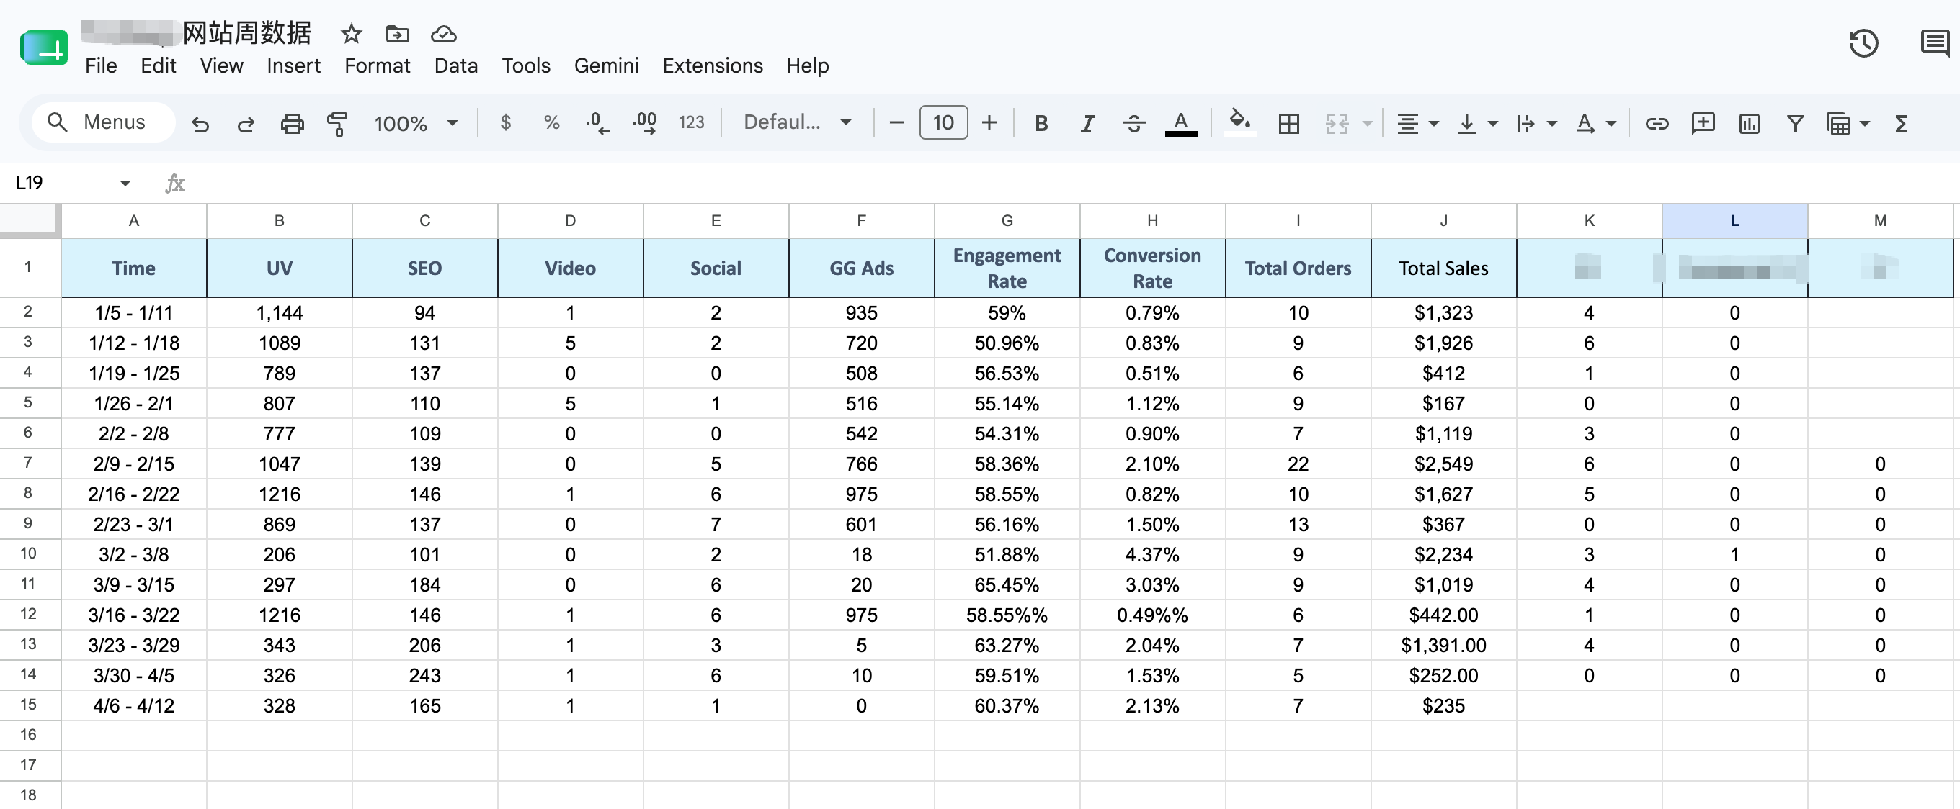Check the cloud save status icon
Viewport: 1960px width, 809px height.
tap(444, 35)
